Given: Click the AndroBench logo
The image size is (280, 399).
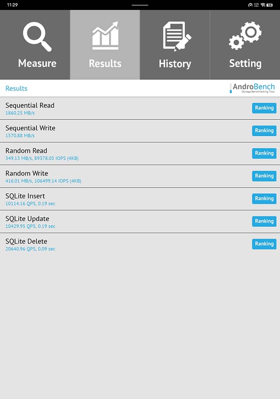Looking at the screenshot, I should tap(252, 88).
